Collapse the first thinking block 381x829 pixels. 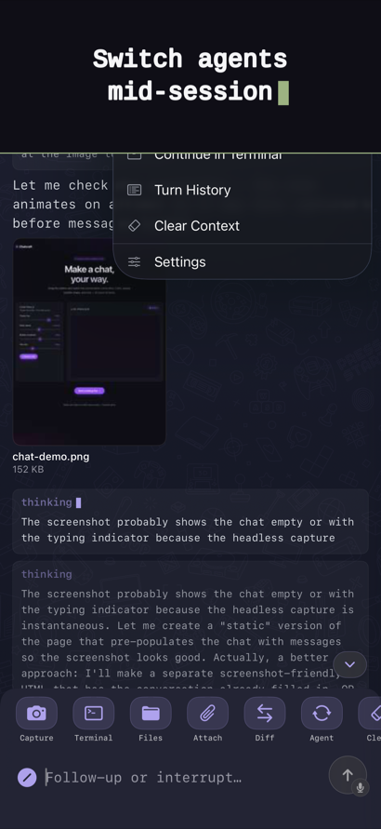tap(46, 502)
